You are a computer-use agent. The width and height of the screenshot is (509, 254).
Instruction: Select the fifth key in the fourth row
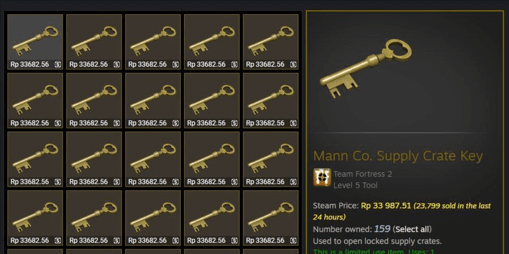point(271,218)
